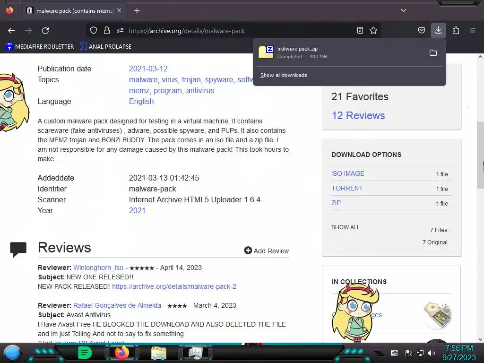Open File Explorer from taskbar
This screenshot has width=484, height=363.
159,353
